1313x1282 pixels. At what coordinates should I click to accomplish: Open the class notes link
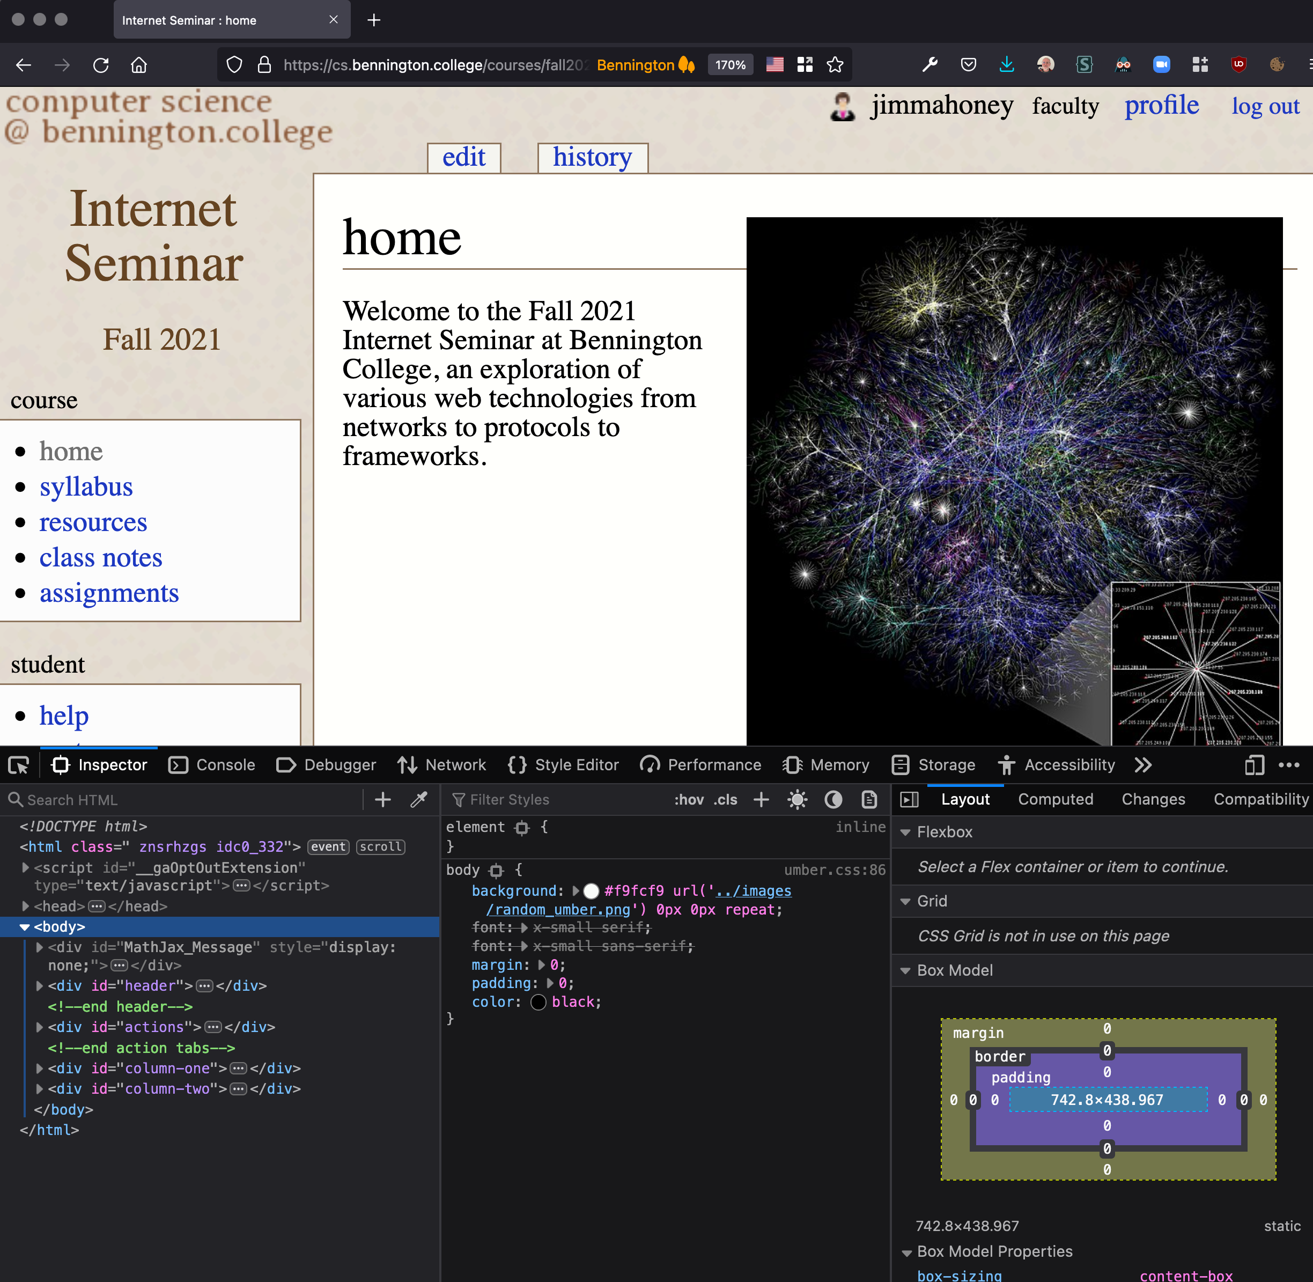pos(101,557)
